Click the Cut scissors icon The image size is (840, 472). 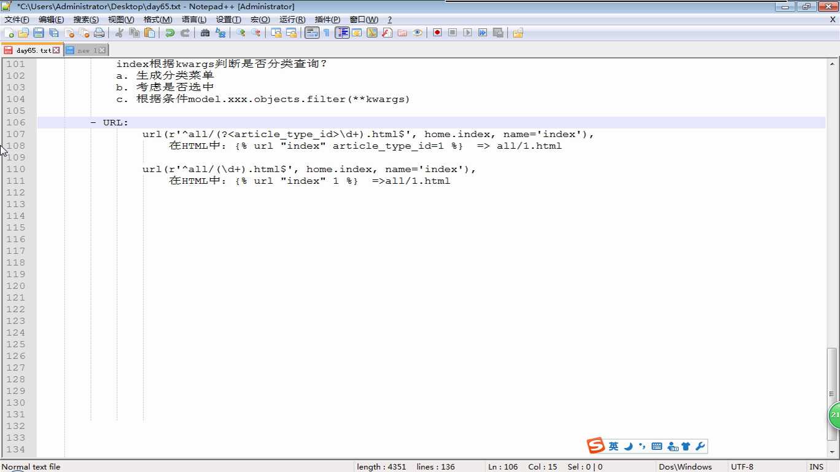coord(119,33)
